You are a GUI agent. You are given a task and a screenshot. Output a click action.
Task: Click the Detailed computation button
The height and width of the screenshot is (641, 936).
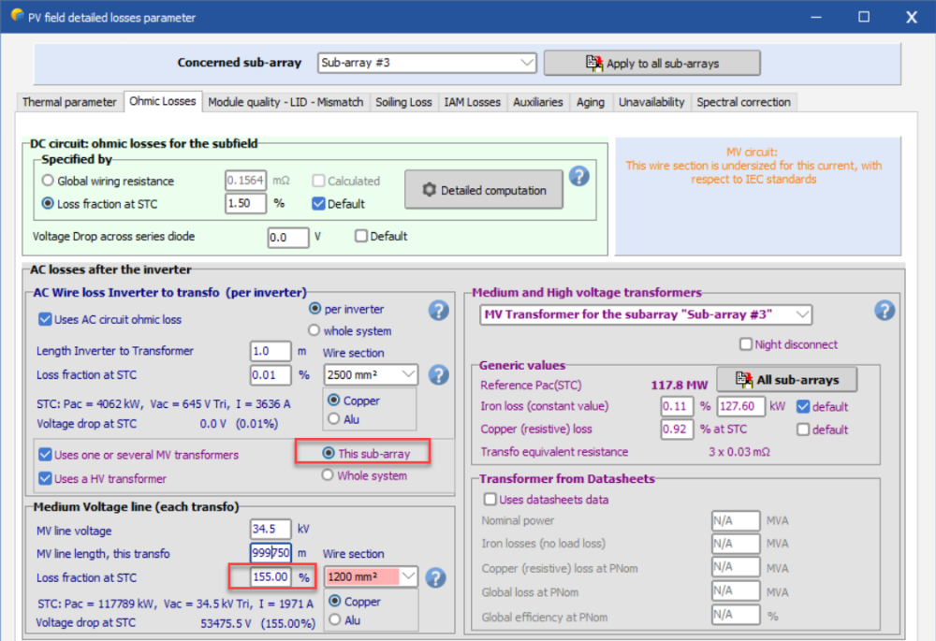point(484,190)
